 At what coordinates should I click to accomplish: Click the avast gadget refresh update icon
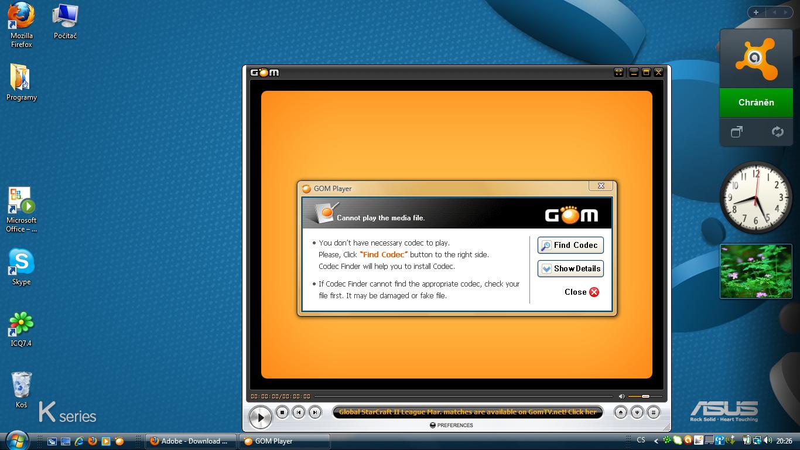click(777, 132)
